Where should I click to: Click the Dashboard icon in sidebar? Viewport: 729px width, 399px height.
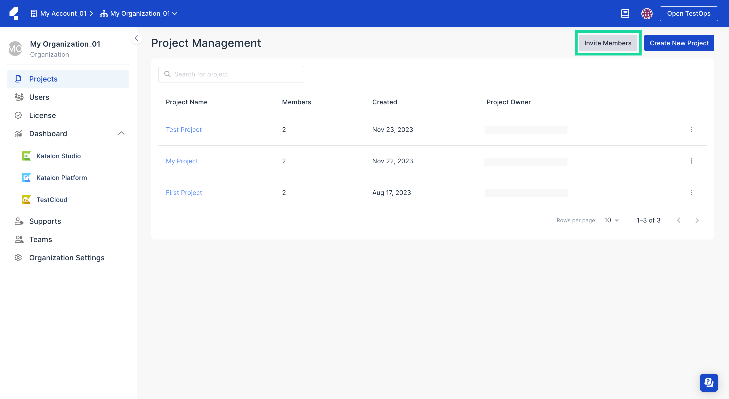point(19,133)
